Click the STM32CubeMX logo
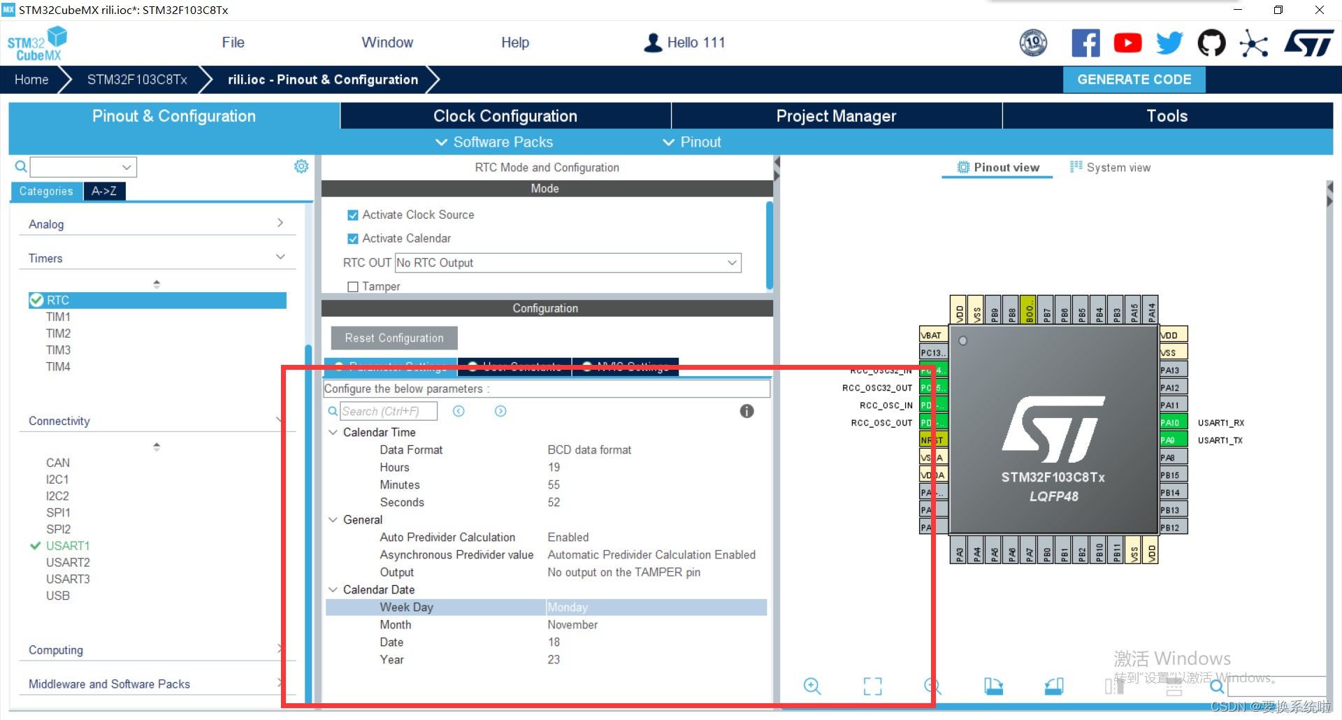Image resolution: width=1342 pixels, height=720 pixels. click(38, 43)
